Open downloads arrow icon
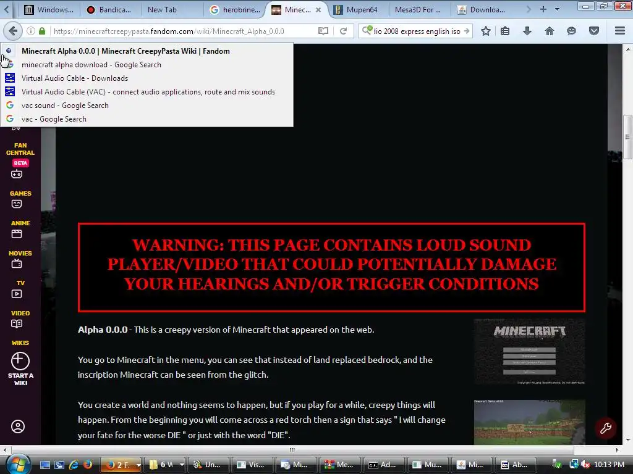Viewport: 633px width, 474px height. (527, 31)
